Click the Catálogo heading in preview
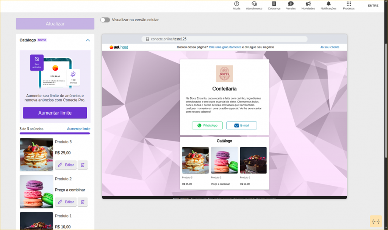Screen dimensions: 388x230 [224, 141]
